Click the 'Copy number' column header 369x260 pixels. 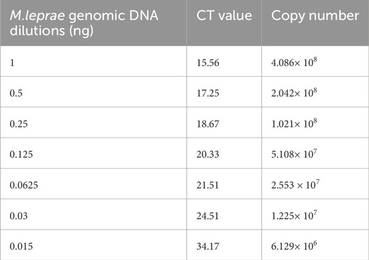click(315, 16)
